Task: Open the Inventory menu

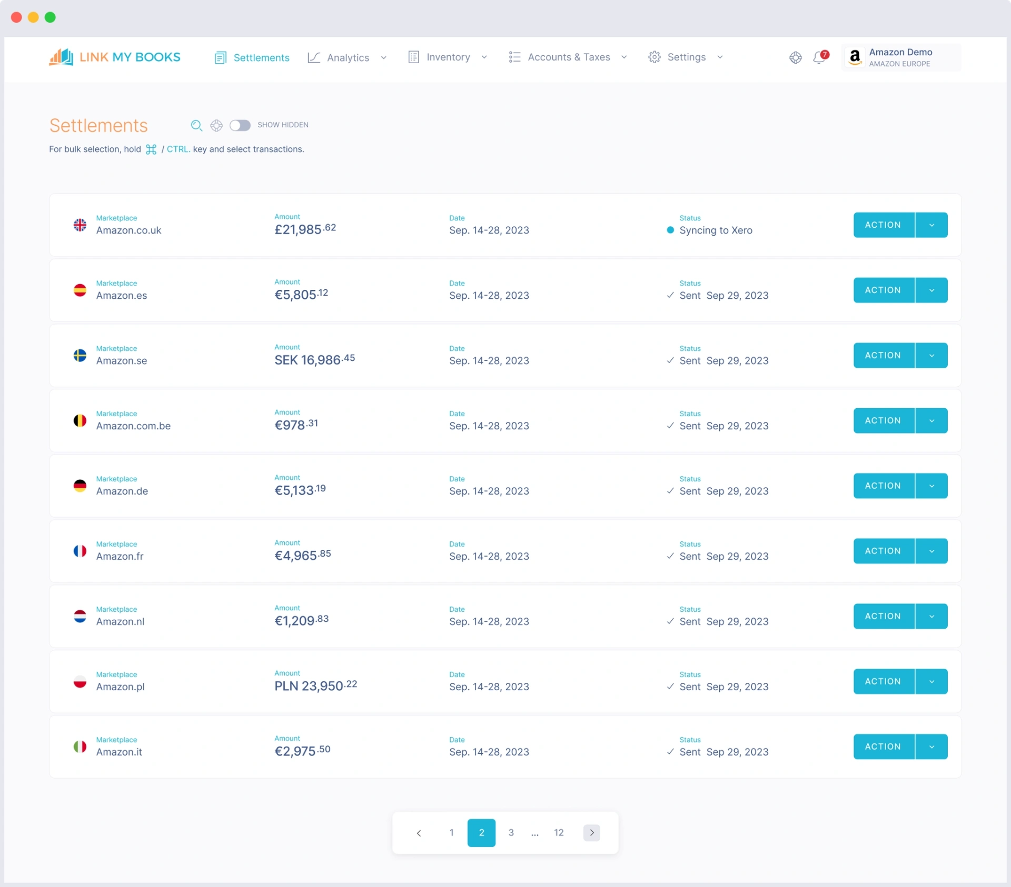Action: pos(448,57)
